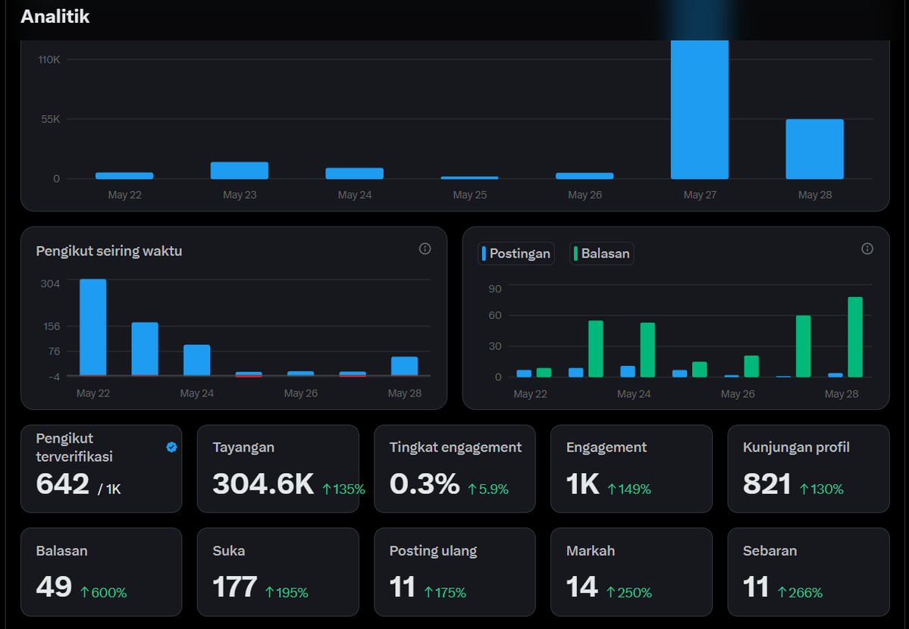The height and width of the screenshot is (629, 909).
Task: Click the 110K axis label
Action: (x=49, y=59)
